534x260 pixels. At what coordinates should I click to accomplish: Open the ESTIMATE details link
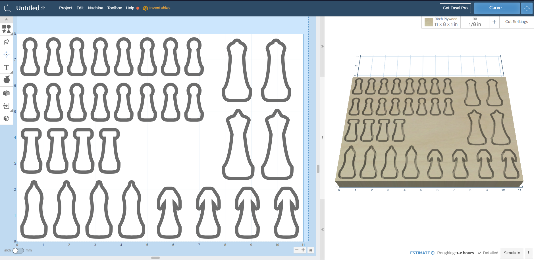[422, 253]
